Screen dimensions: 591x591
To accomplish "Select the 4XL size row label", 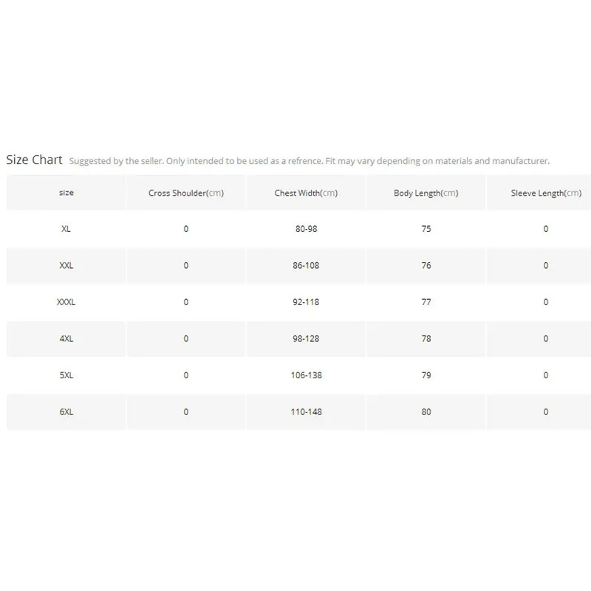I will click(x=66, y=338).
